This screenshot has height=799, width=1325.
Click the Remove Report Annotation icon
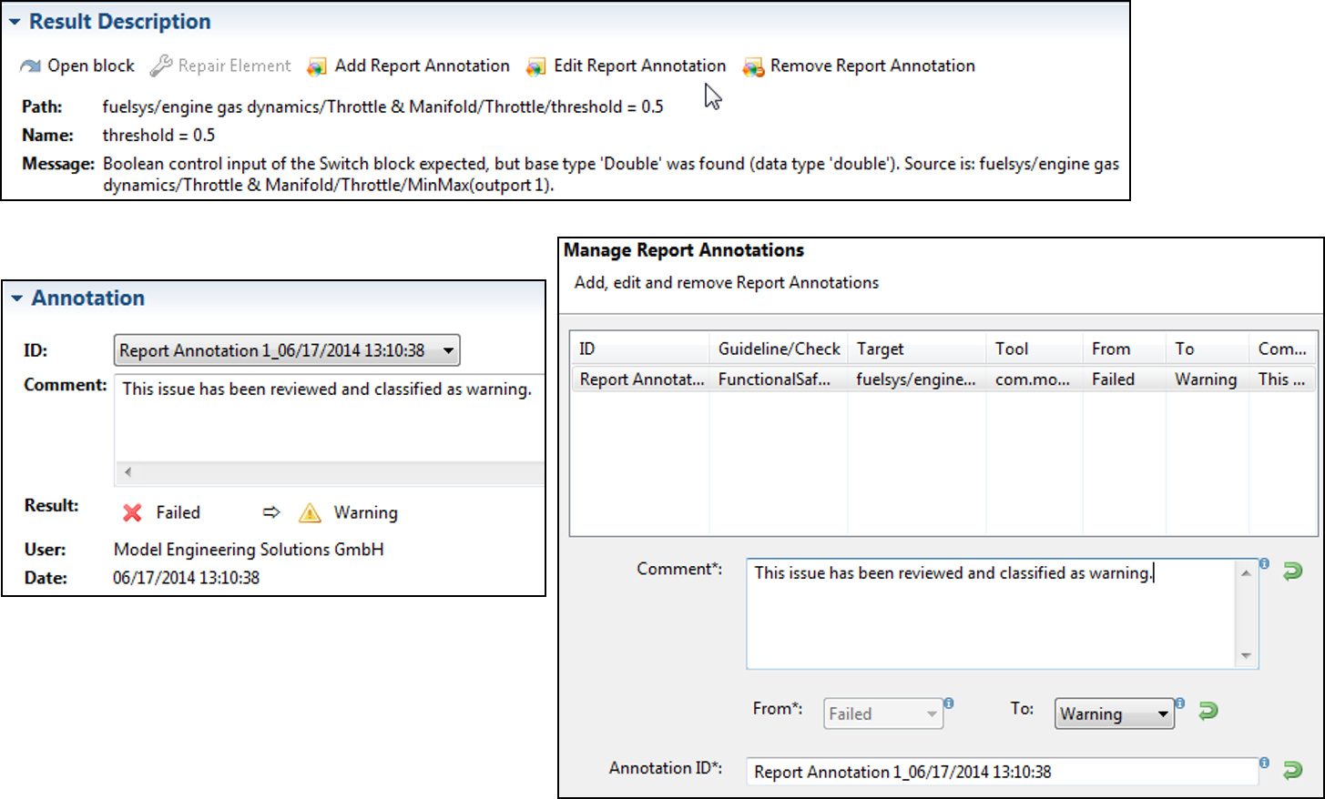(753, 66)
